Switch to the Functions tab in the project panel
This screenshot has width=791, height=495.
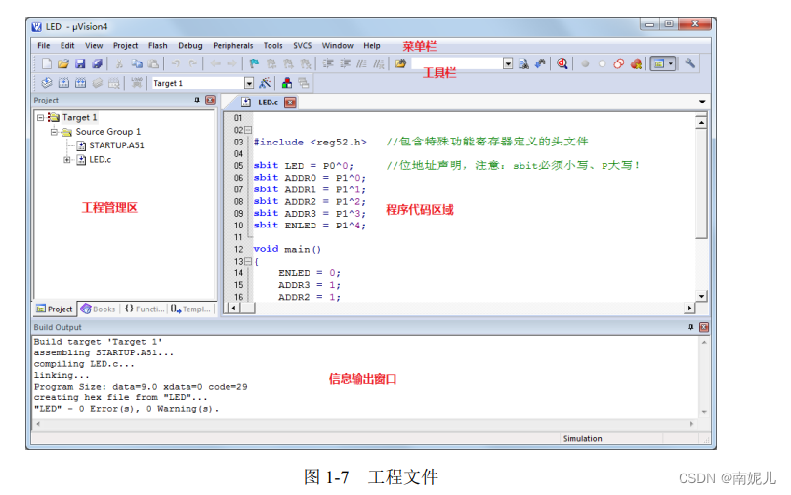click(x=145, y=309)
